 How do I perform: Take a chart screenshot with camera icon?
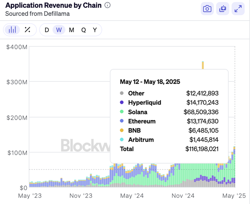(207, 9)
